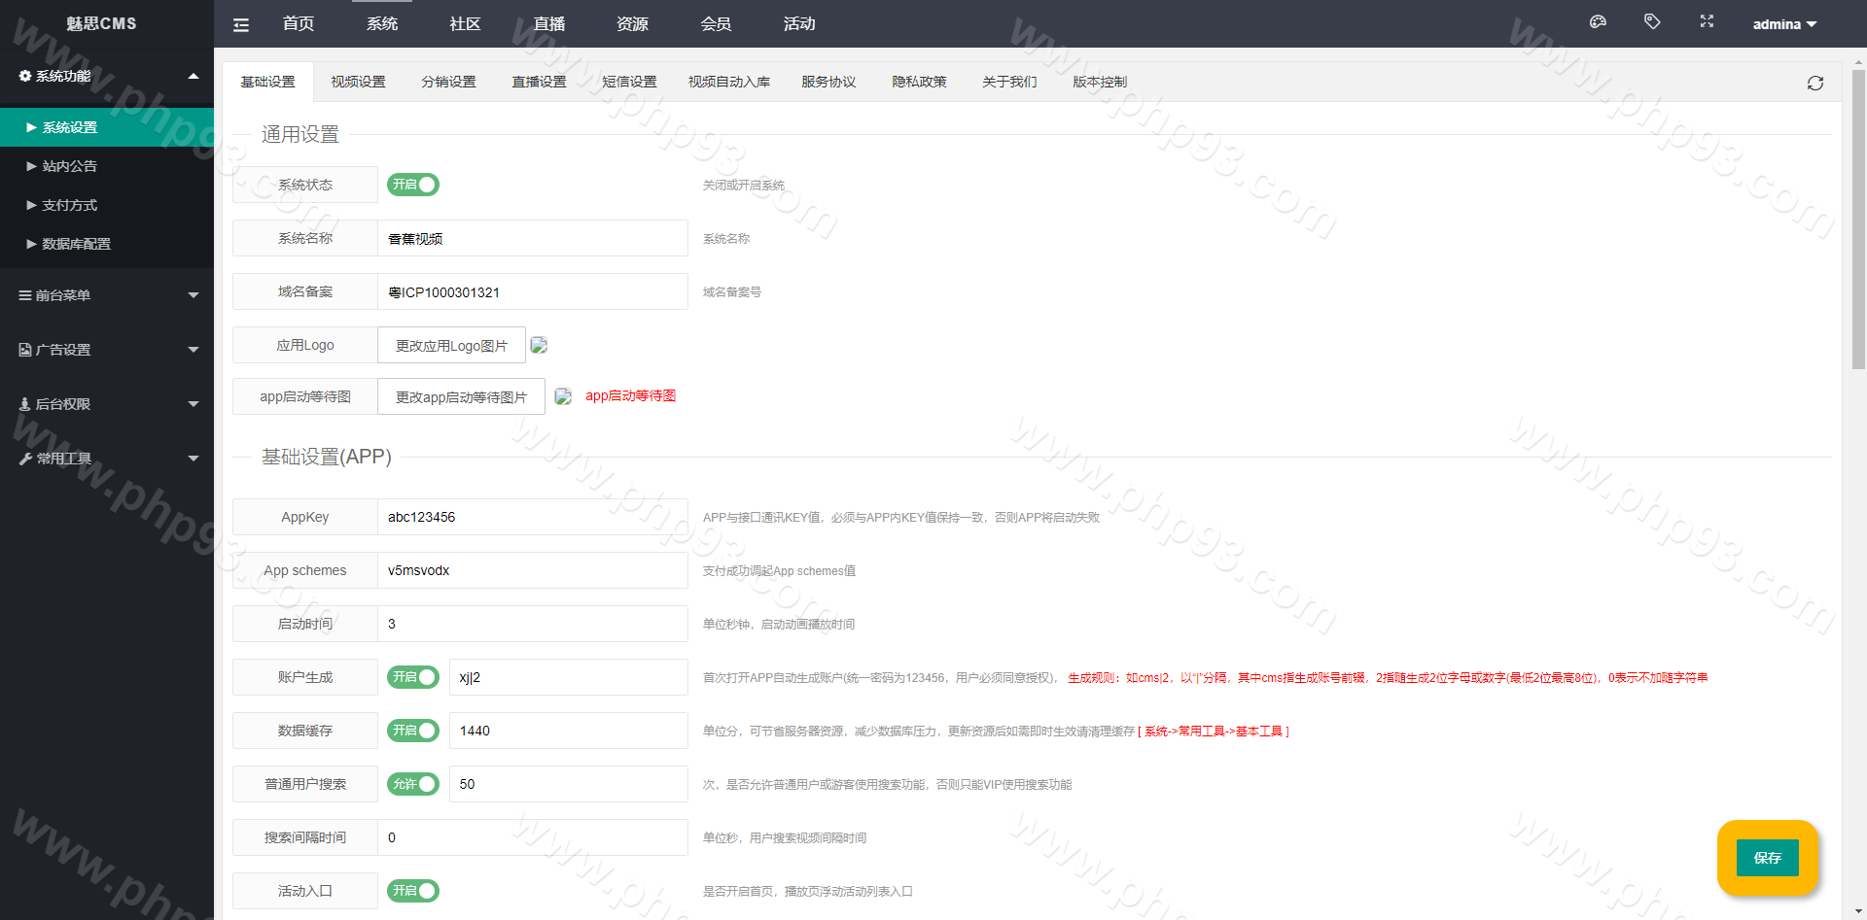Toggle the 活动入口 switch
This screenshot has width=1867, height=920.
click(x=413, y=891)
